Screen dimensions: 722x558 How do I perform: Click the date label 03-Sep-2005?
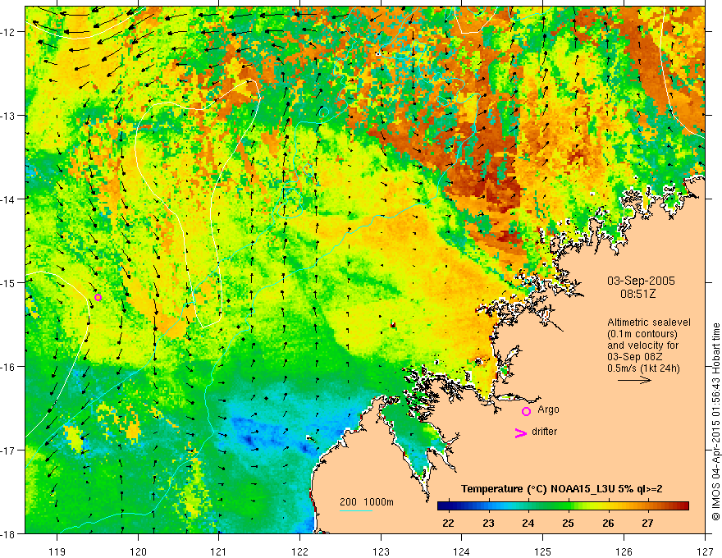tap(641, 281)
